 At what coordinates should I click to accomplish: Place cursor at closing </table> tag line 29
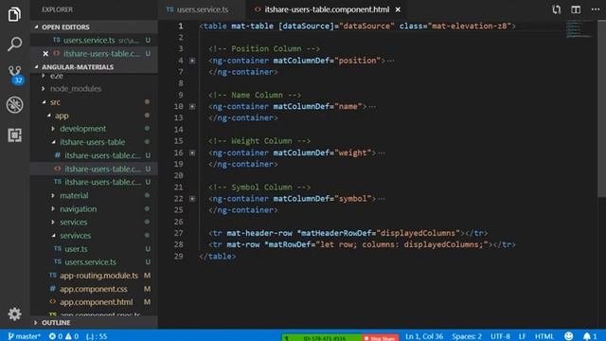(217, 257)
